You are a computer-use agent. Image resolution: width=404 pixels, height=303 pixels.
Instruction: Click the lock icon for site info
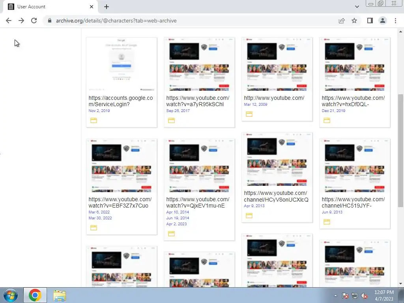click(x=50, y=21)
